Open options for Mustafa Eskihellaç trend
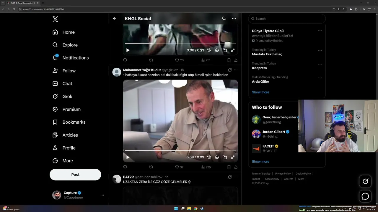Image resolution: width=378 pixels, height=212 pixels. [x=320, y=51]
